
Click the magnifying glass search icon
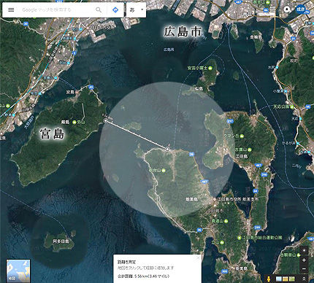[99, 10]
